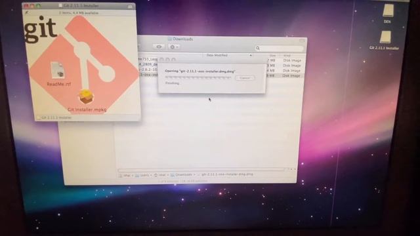The height and width of the screenshot is (236, 420).
Task: Click the Downloads window title folder icon
Action: [170, 39]
